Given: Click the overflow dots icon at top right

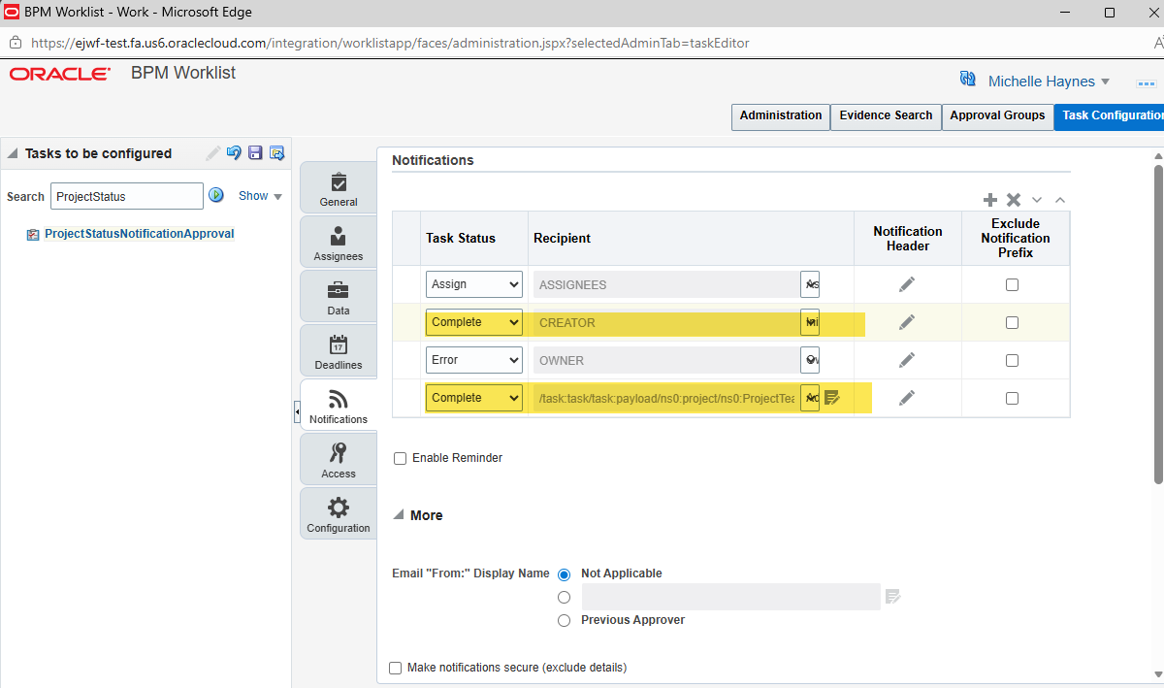Looking at the screenshot, I should 1147,83.
